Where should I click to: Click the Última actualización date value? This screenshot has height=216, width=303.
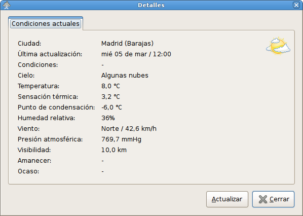coord(136,54)
